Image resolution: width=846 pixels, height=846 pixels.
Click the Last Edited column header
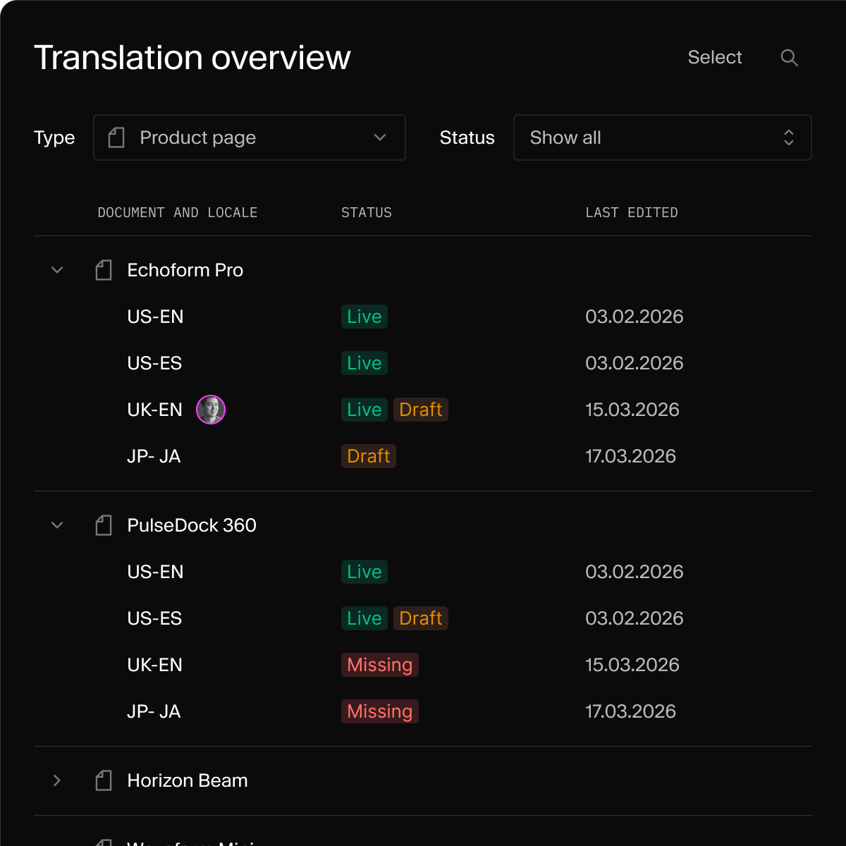click(x=631, y=213)
